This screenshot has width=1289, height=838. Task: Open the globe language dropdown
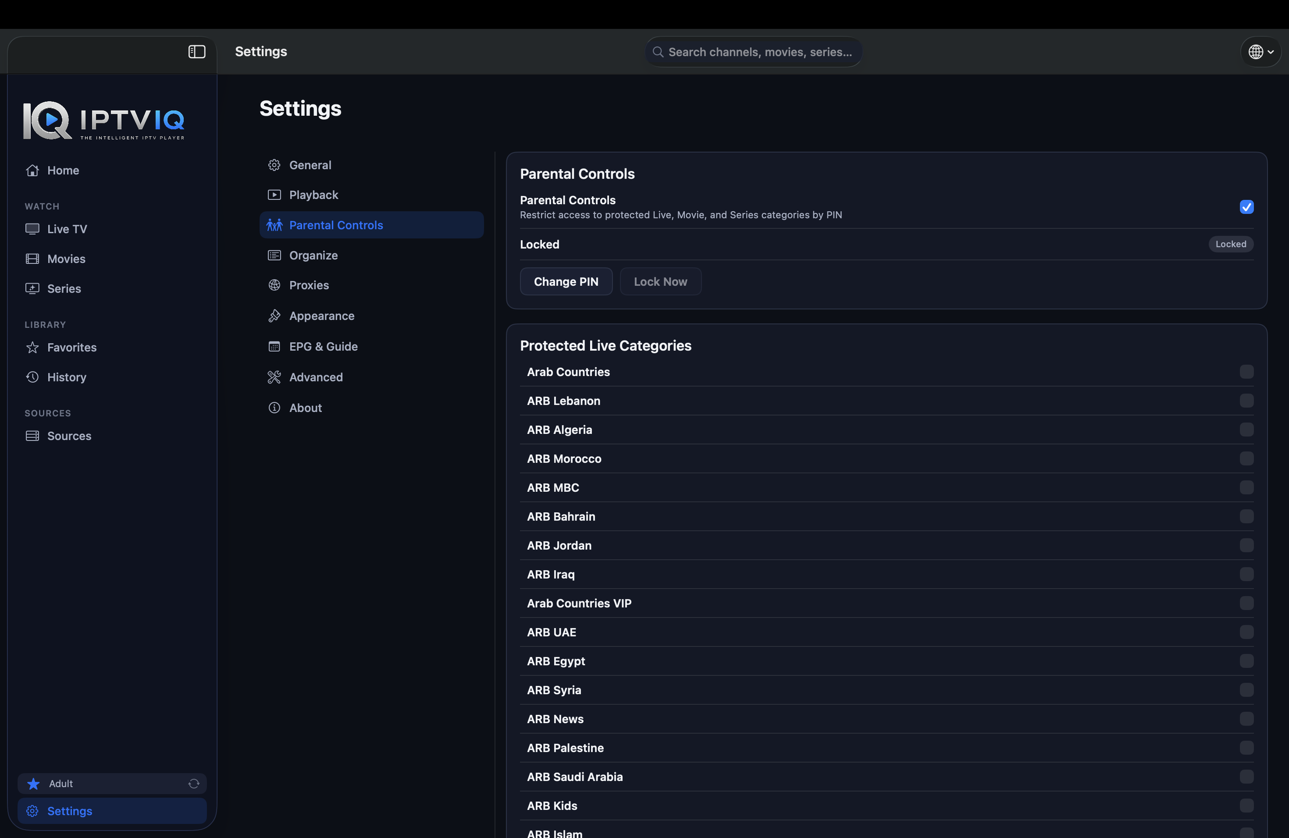(x=1260, y=52)
